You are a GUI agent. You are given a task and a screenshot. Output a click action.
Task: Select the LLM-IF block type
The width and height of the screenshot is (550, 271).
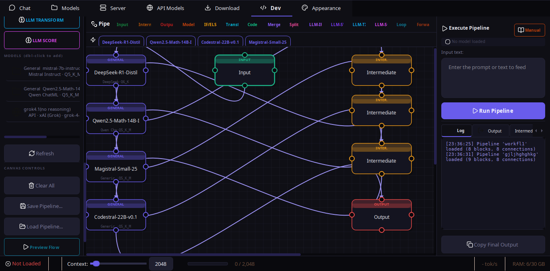tap(315, 24)
